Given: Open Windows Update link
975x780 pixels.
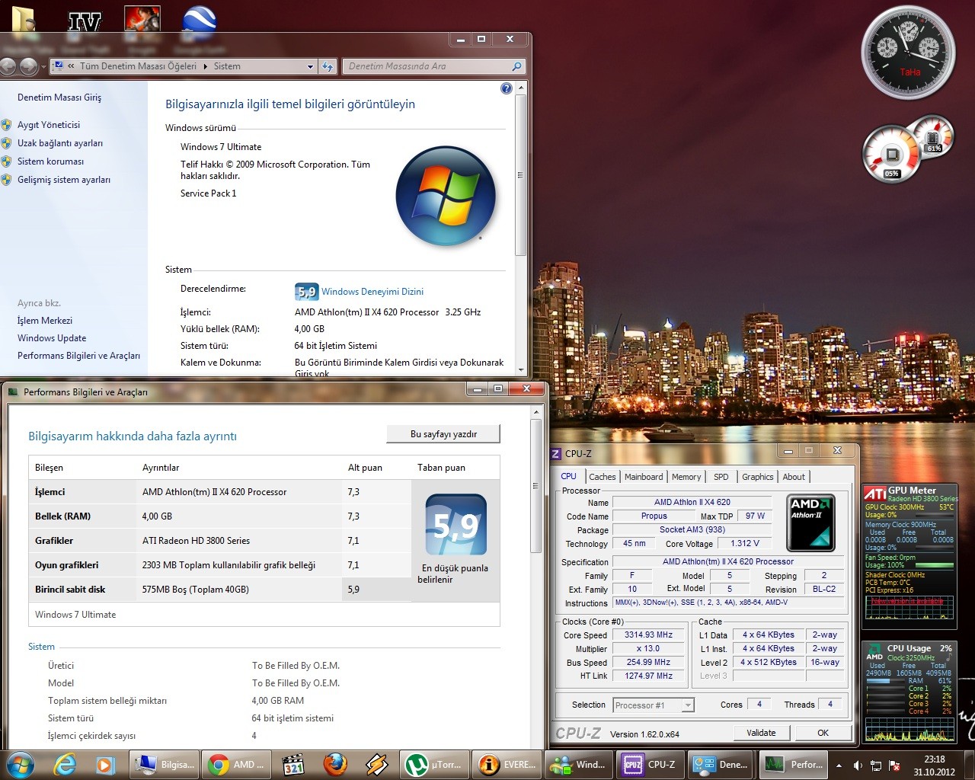Looking at the screenshot, I should (52, 338).
